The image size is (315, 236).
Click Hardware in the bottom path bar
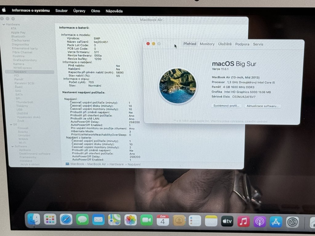(x=116, y=164)
